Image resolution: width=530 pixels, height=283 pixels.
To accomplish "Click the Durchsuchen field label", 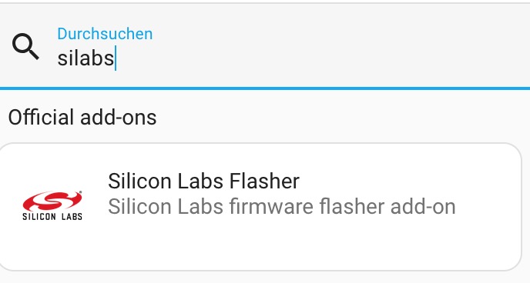I will pos(105,34).
